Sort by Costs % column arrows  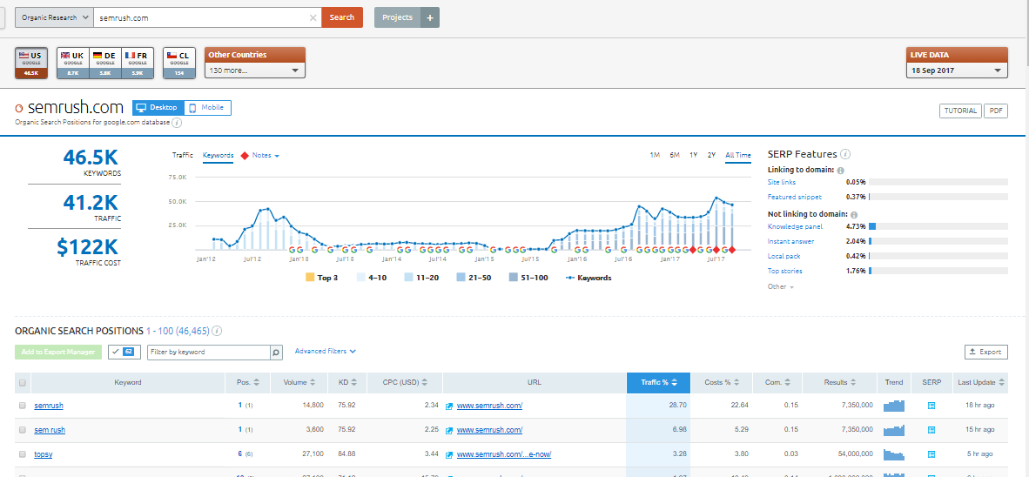click(738, 382)
